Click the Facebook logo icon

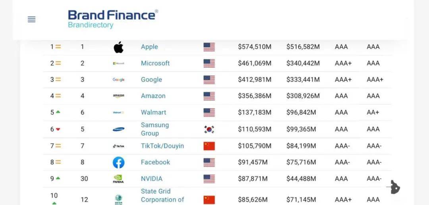point(118,163)
